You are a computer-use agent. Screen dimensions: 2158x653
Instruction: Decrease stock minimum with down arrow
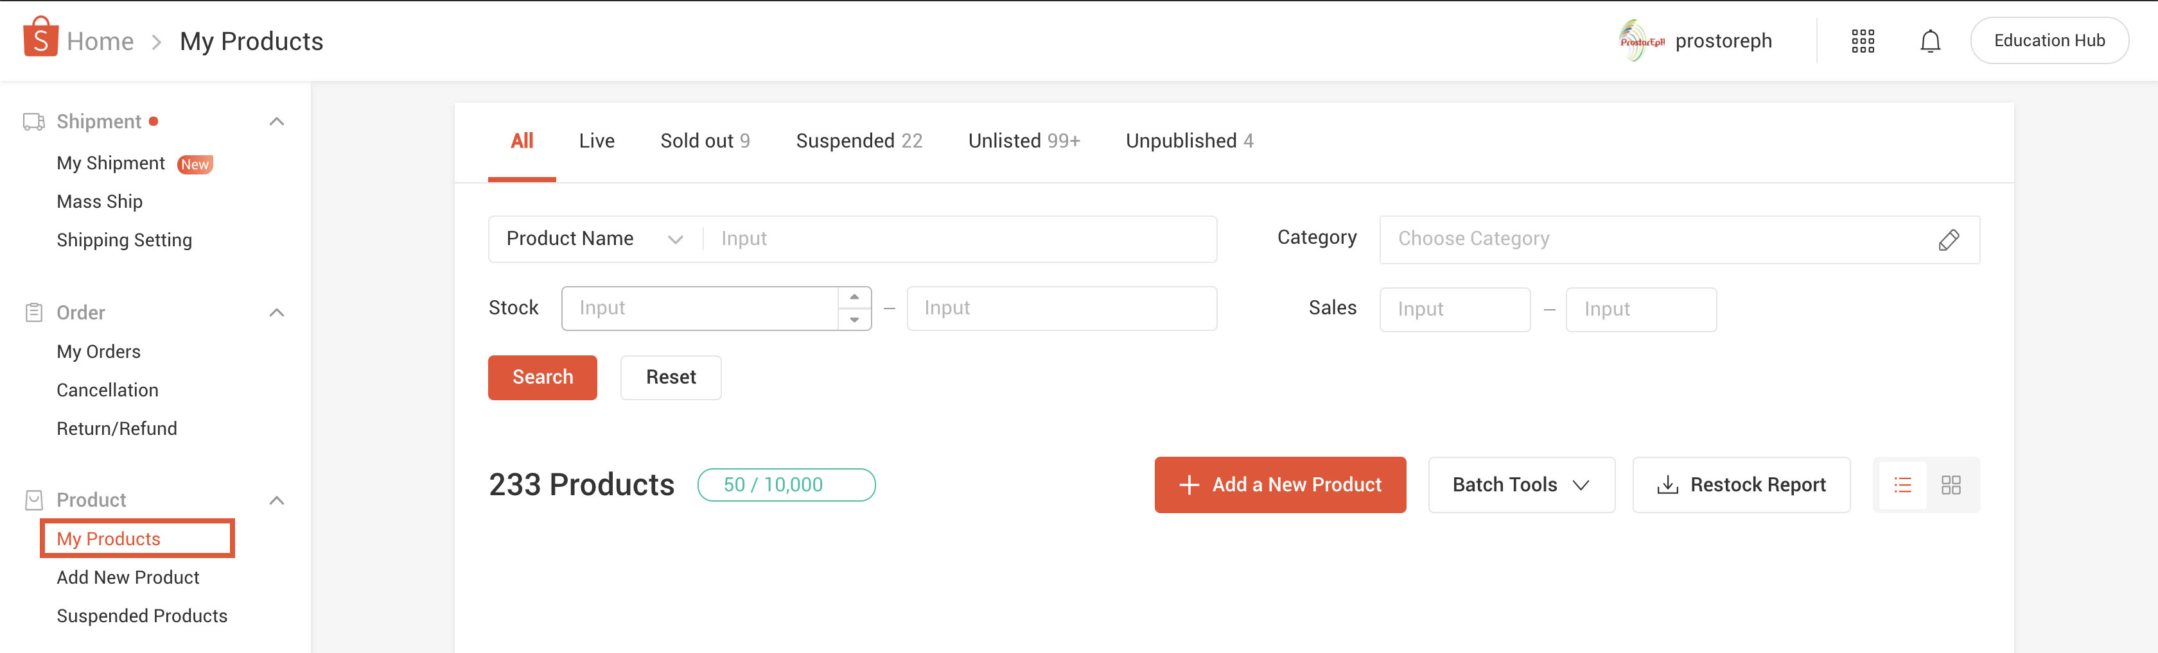click(854, 319)
